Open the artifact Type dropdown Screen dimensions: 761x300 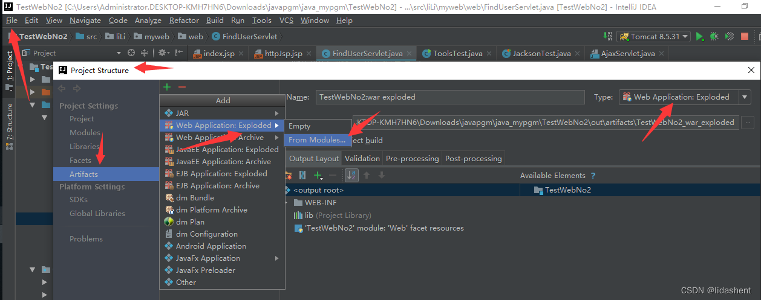click(x=745, y=97)
